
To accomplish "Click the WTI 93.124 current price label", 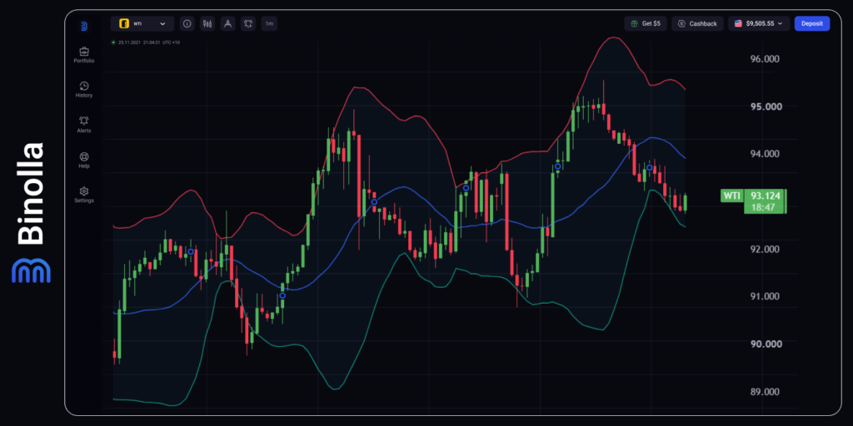I will [x=753, y=201].
